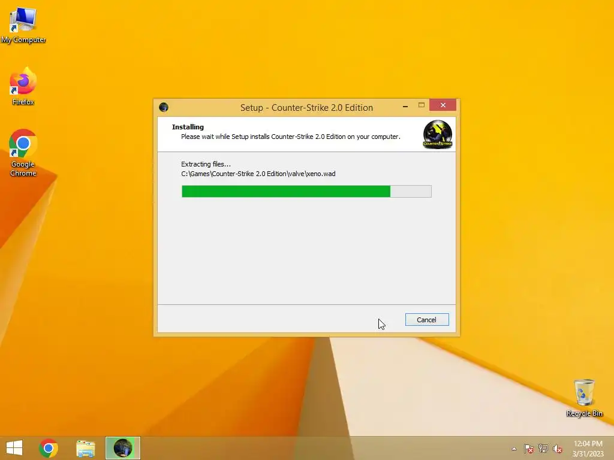Viewport: 614px width, 460px height.
Task: Click the 'Please wait while Setup installs' text
Action: point(291,137)
